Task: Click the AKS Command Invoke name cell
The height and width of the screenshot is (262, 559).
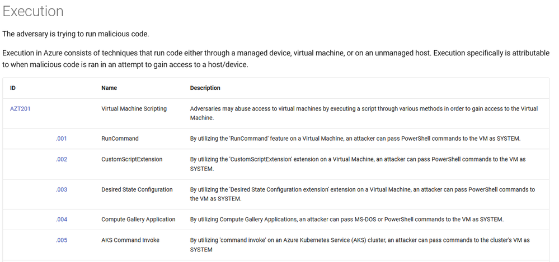Action: 130,240
